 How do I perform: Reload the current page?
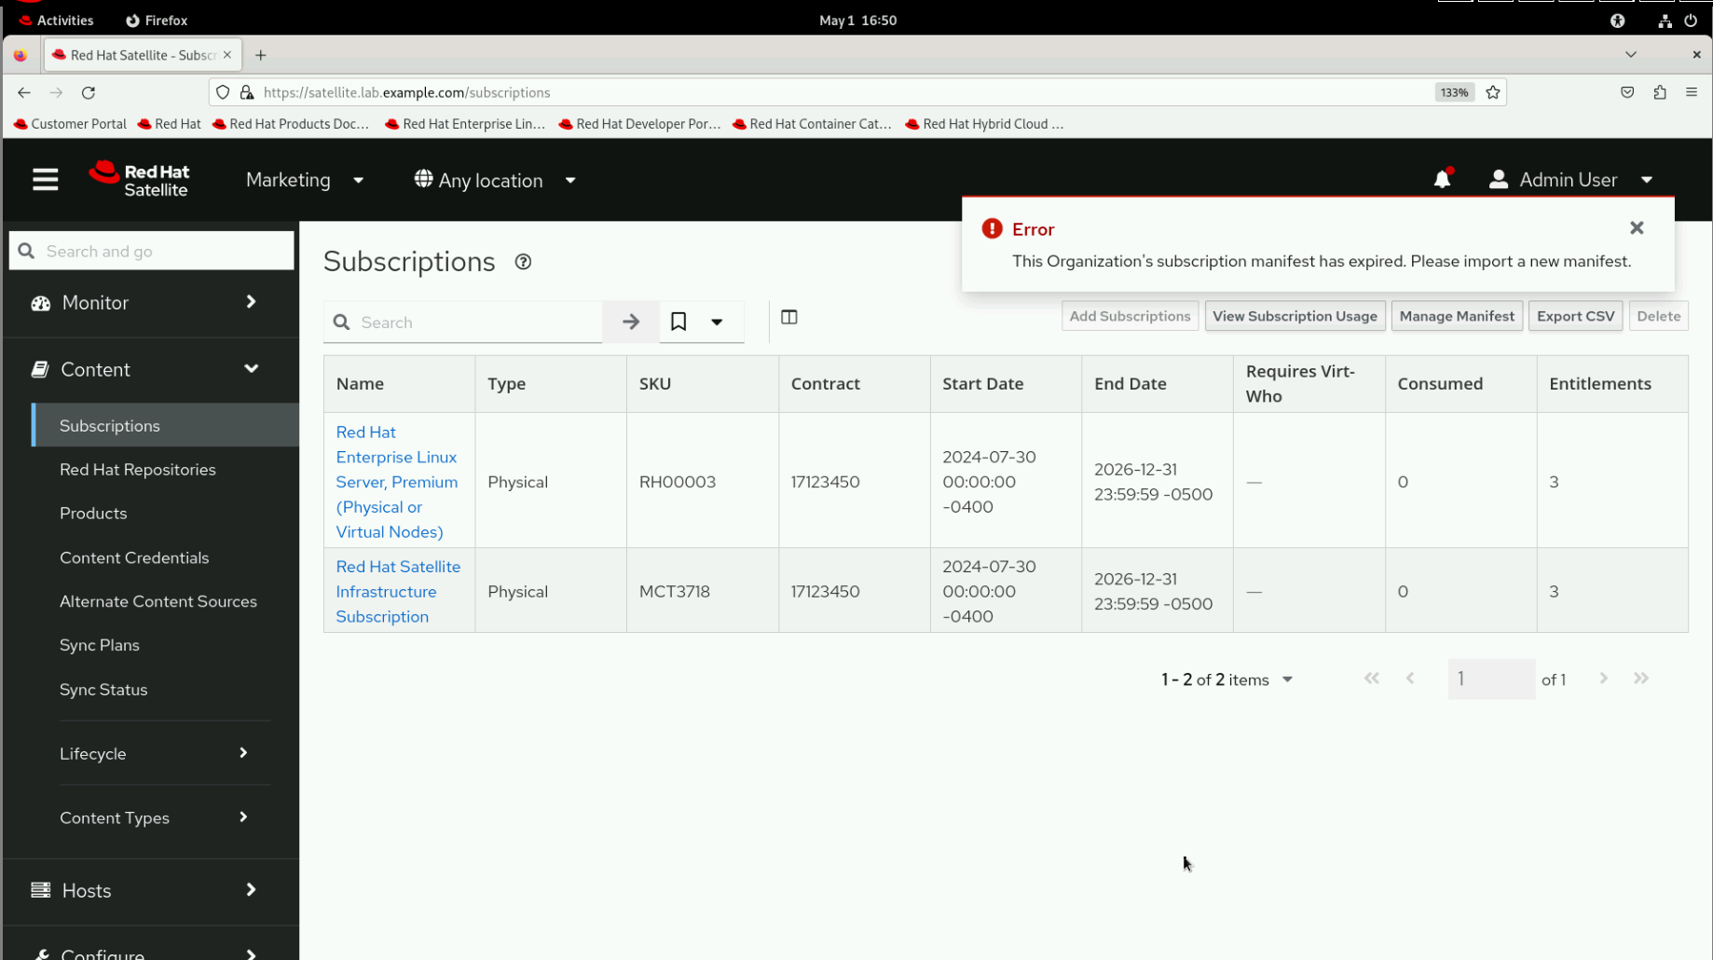click(89, 92)
